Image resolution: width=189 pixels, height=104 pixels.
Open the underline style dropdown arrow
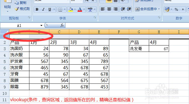(54, 9)
